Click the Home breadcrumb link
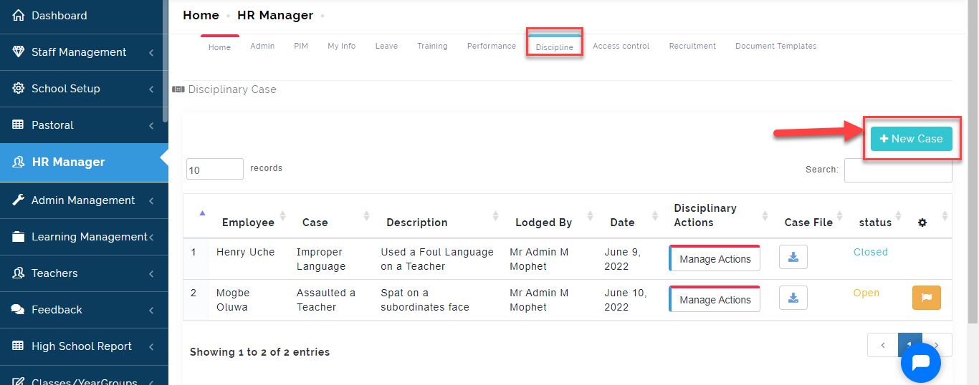 point(201,15)
